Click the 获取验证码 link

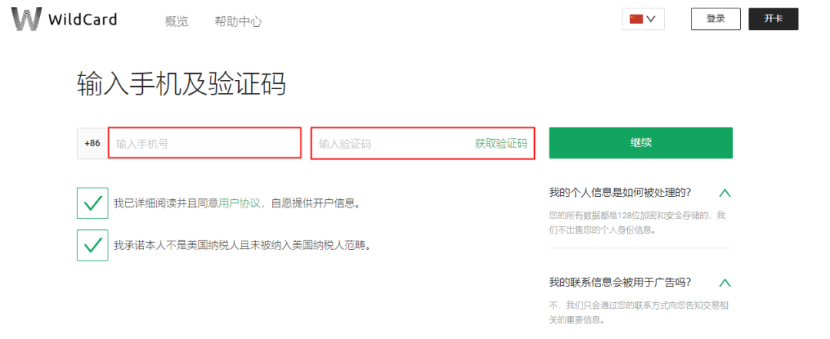pyautogui.click(x=501, y=144)
